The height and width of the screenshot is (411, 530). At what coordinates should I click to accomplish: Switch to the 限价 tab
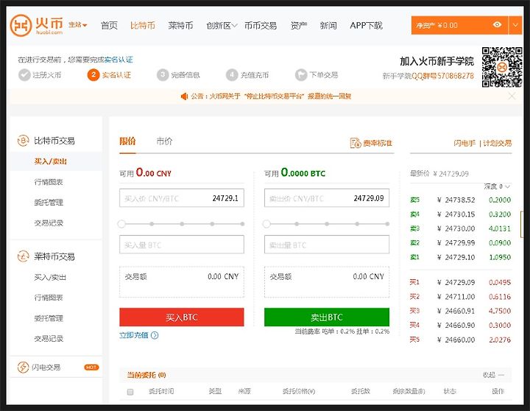127,141
